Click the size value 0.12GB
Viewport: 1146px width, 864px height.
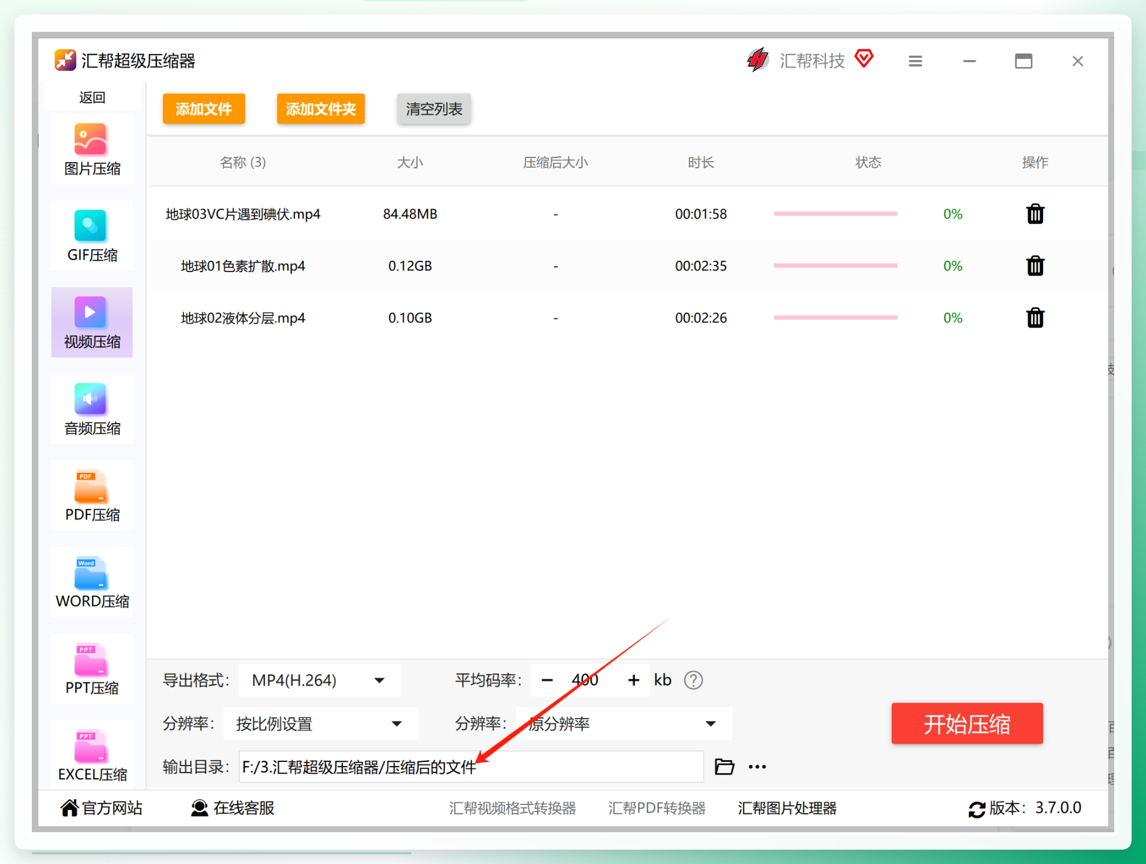(x=410, y=266)
